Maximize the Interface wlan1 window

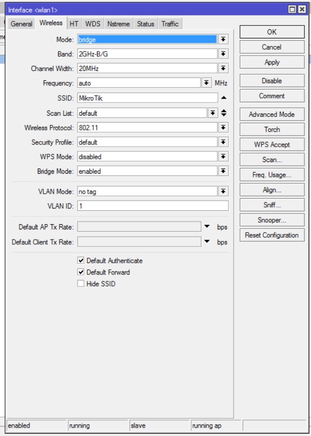292,9
